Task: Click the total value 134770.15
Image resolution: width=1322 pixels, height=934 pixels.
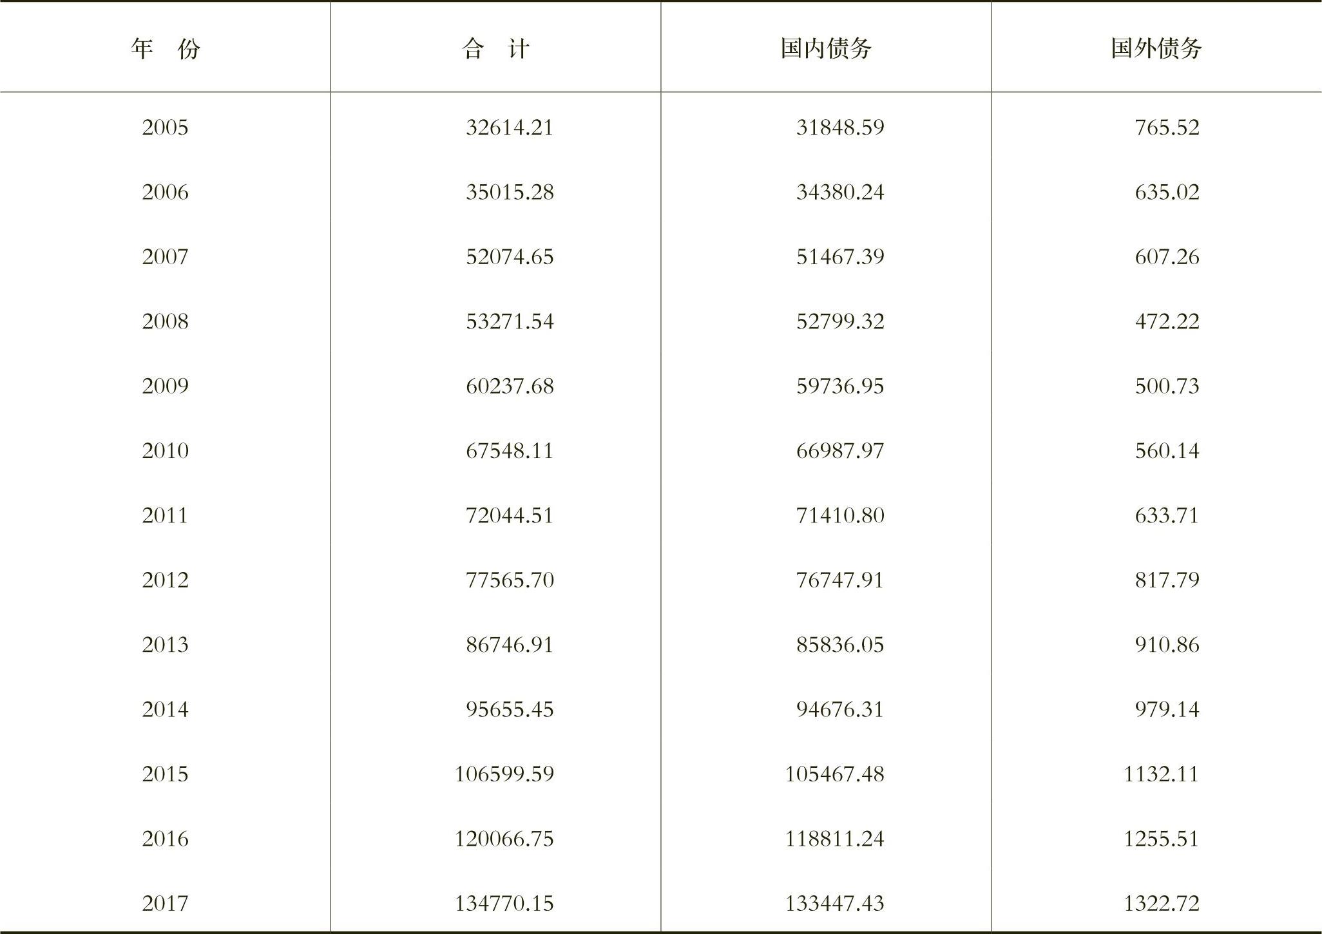Action: 504,903
